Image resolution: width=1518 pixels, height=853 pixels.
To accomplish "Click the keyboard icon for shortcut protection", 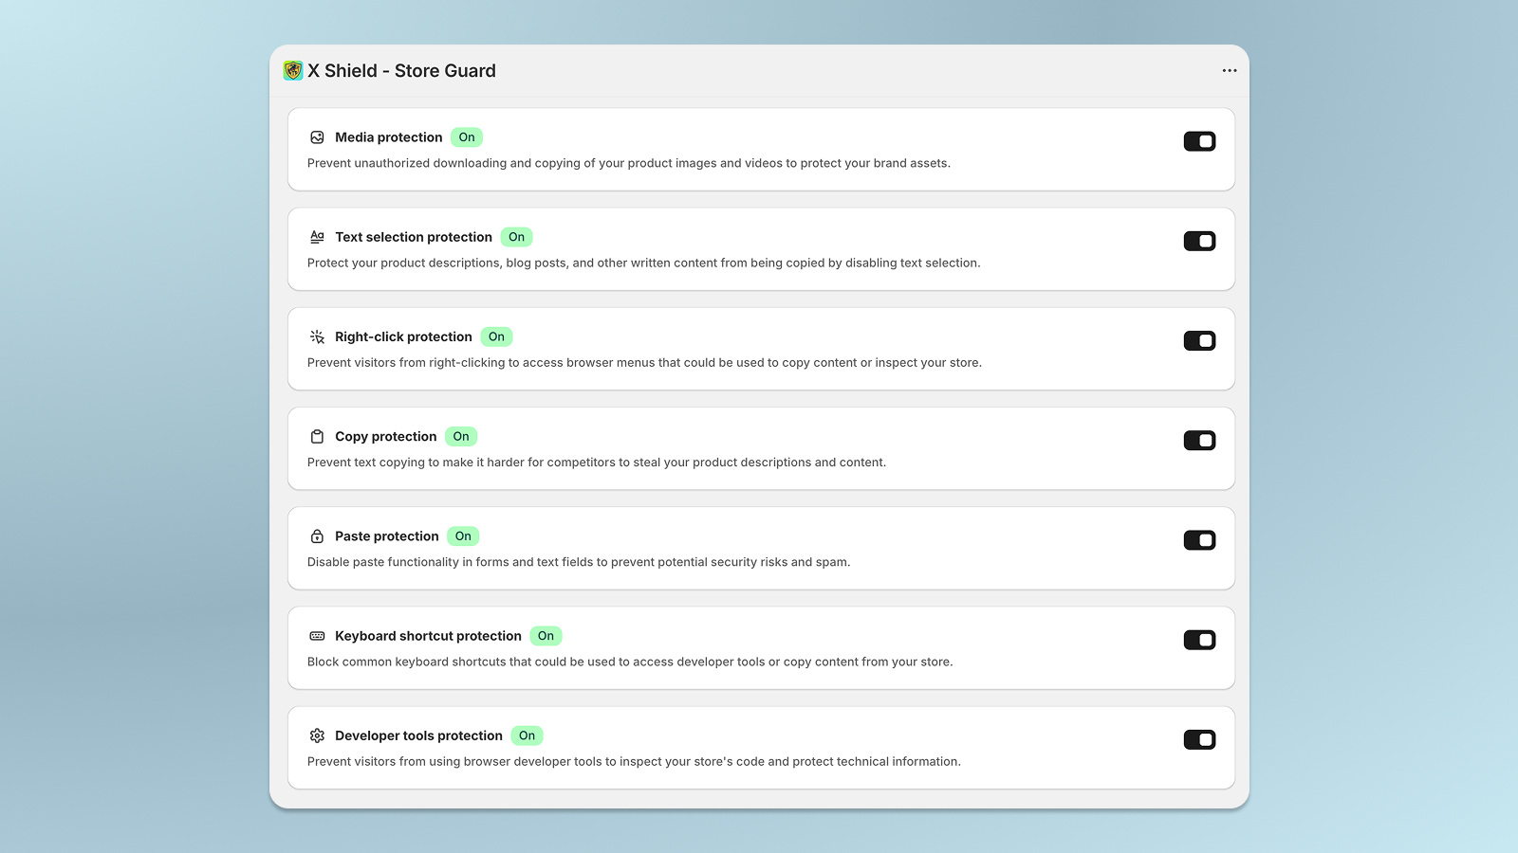I will coord(317,636).
